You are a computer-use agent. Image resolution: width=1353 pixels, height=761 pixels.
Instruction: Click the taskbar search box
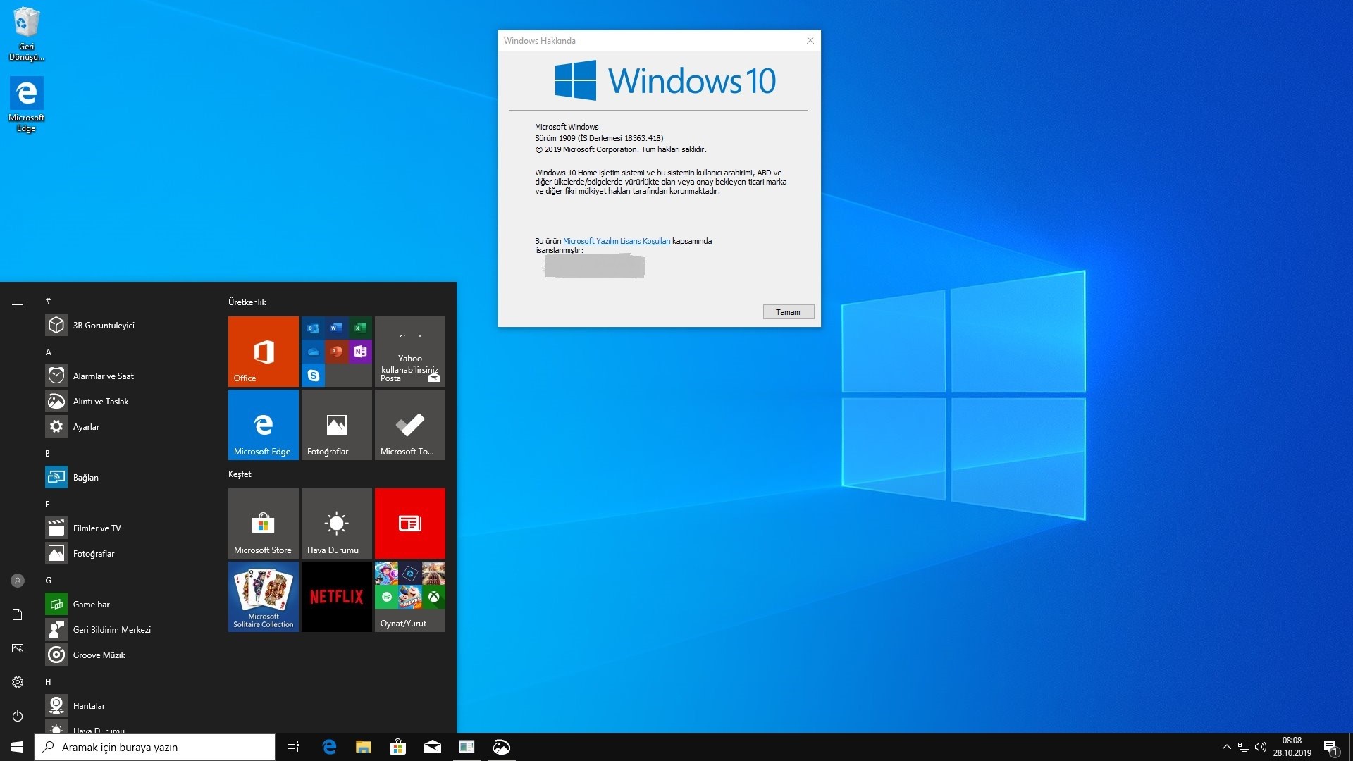(155, 747)
